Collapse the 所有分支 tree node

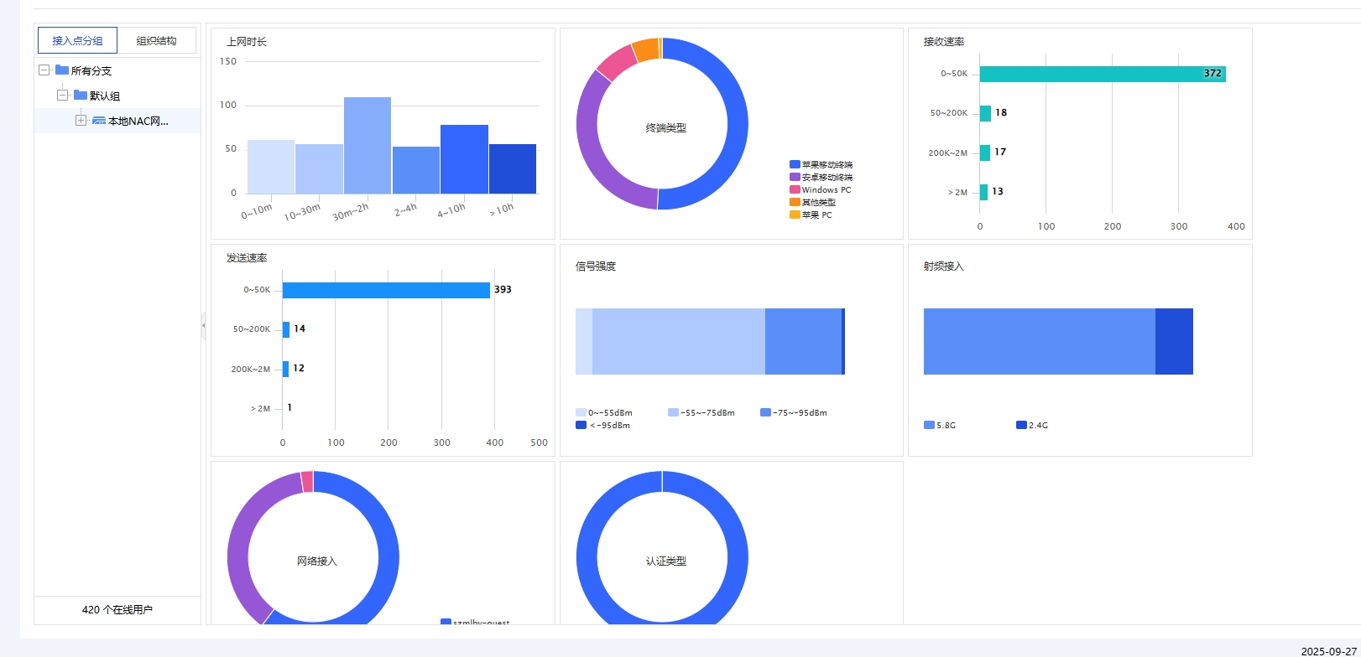click(x=44, y=70)
